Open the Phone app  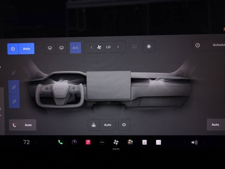[x=60, y=142]
